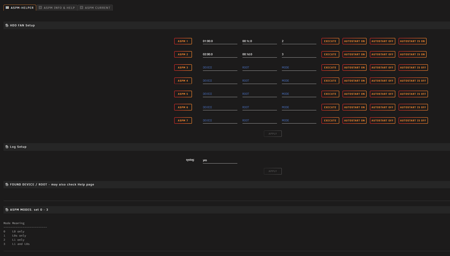The height and width of the screenshot is (256, 450).
Task: Click the ASPM 2 button
Action: tap(183, 54)
